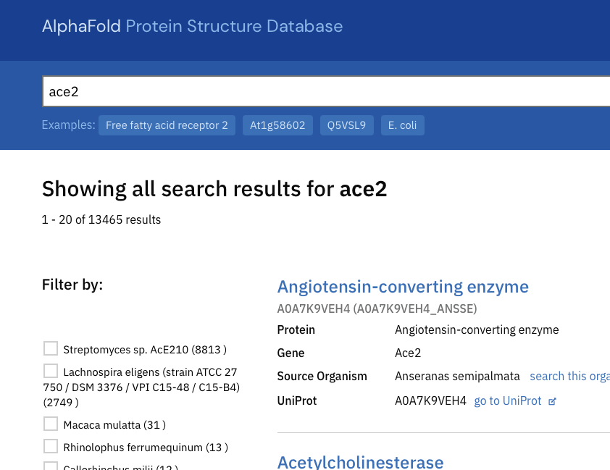610x470 pixels.
Task: Open the AlphaFold Protein Structure Database home link
Action: tap(192, 26)
